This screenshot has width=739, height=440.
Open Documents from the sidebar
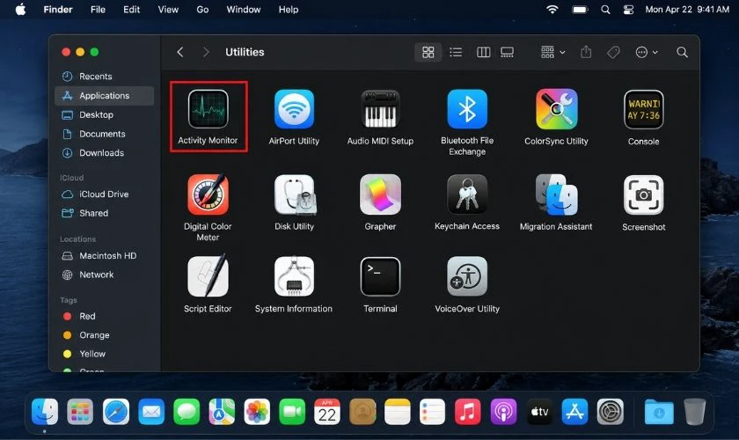point(105,134)
